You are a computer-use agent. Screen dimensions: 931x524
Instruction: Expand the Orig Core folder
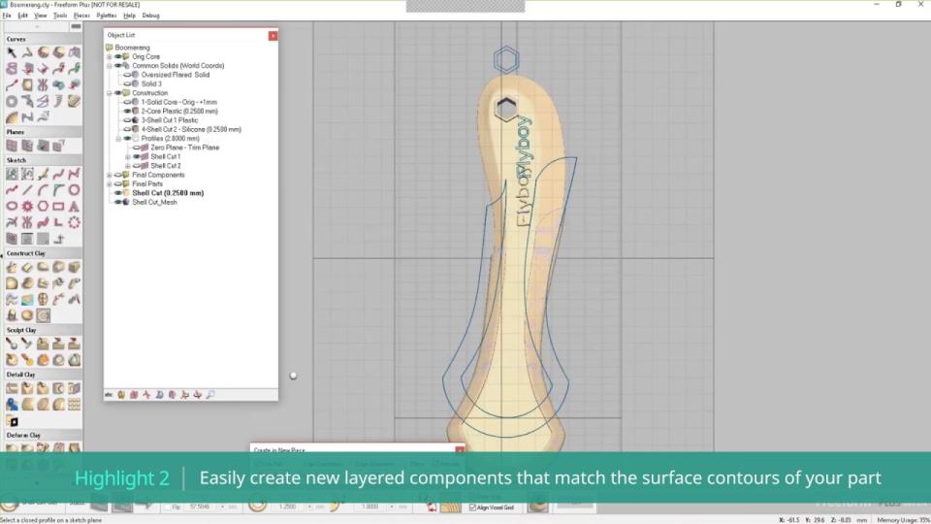click(x=110, y=56)
